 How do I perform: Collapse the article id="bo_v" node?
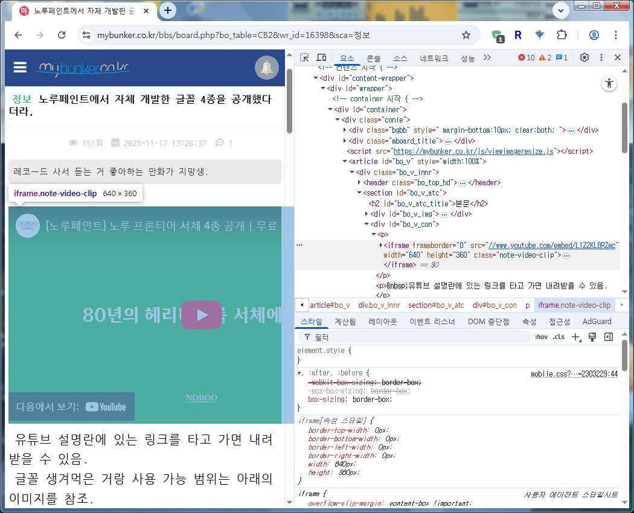[x=345, y=162]
